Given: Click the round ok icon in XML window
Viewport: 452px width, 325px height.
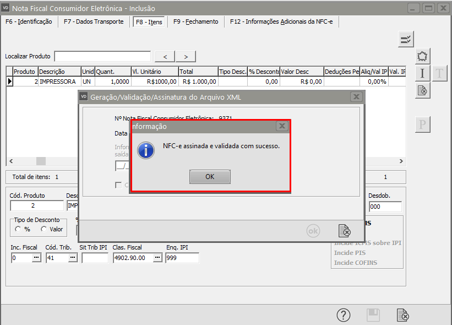Looking at the screenshot, I should pos(313,231).
